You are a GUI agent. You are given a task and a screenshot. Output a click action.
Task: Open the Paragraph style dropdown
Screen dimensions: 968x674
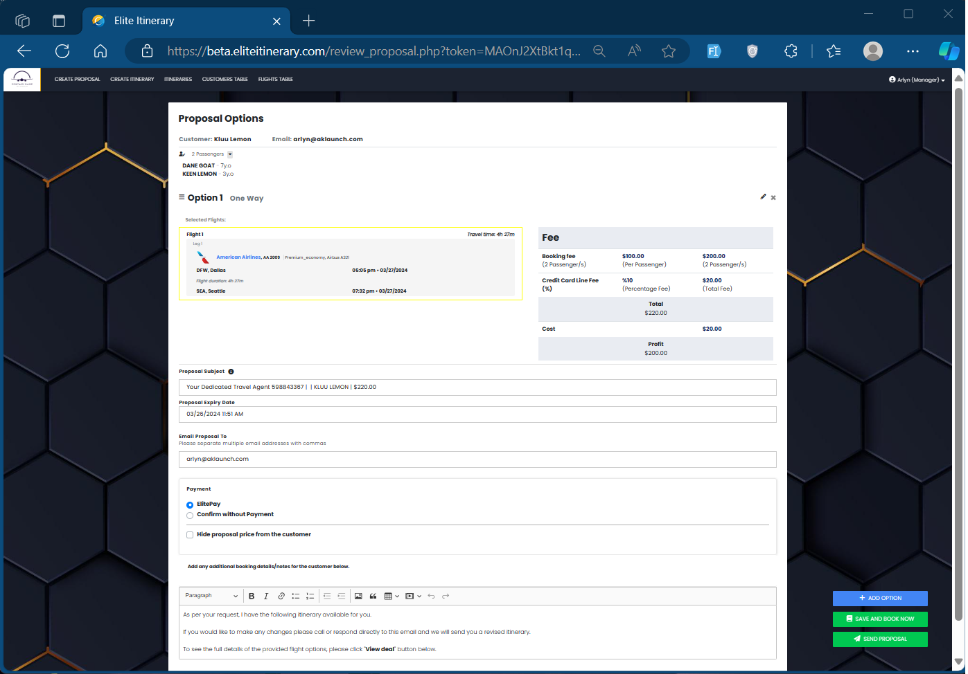coord(211,596)
